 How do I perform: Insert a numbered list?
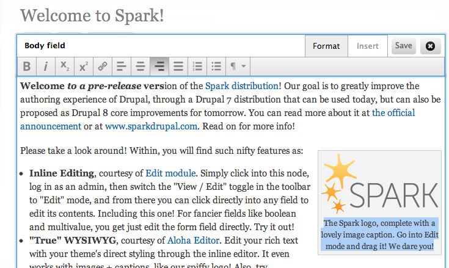tap(197, 67)
